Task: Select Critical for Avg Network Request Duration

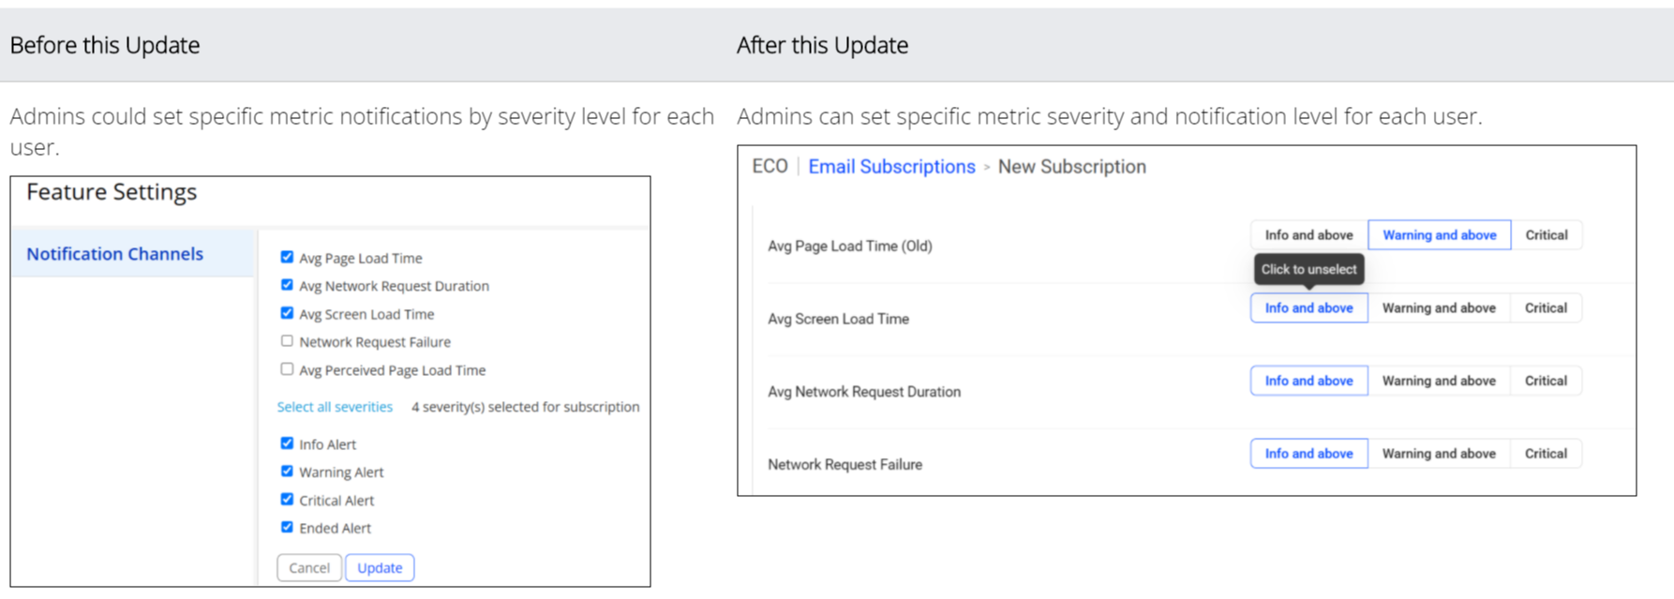Action: [1546, 382]
